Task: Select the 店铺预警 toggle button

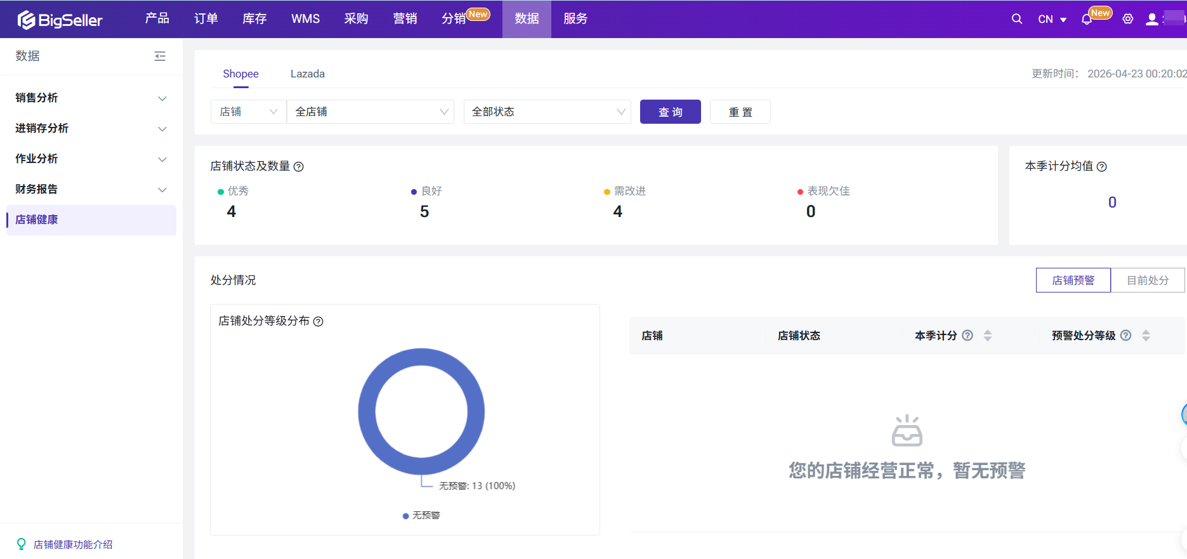Action: coord(1073,280)
